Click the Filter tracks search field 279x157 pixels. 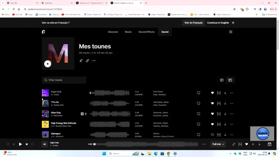[x=64, y=80]
